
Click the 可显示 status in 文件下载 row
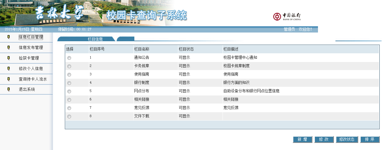[185, 116]
